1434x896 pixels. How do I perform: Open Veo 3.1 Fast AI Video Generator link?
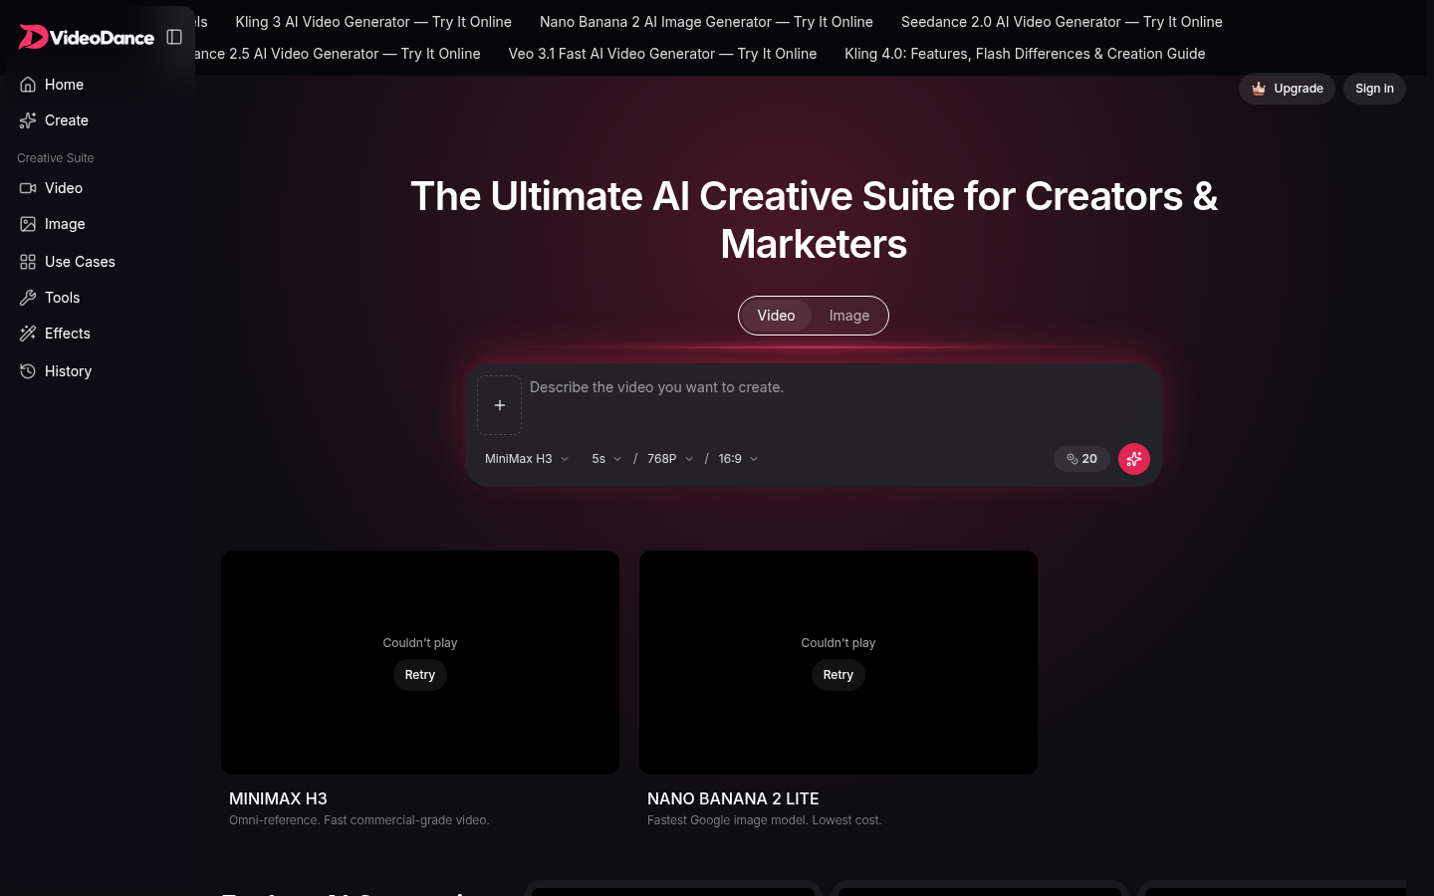pyautogui.click(x=662, y=54)
